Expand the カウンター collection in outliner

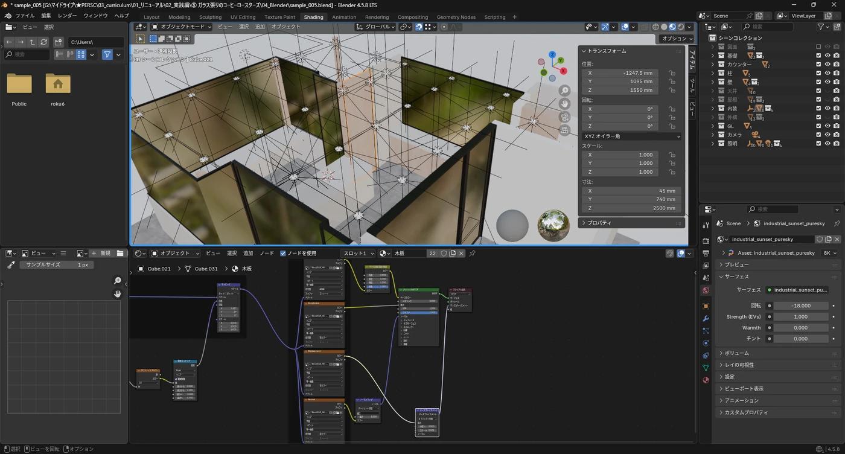coord(712,65)
